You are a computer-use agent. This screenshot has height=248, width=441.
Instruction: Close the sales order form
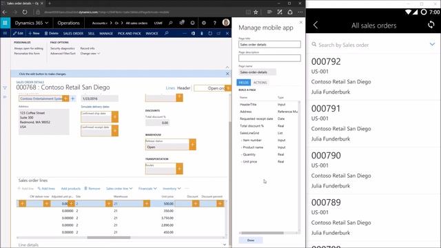(227, 33)
